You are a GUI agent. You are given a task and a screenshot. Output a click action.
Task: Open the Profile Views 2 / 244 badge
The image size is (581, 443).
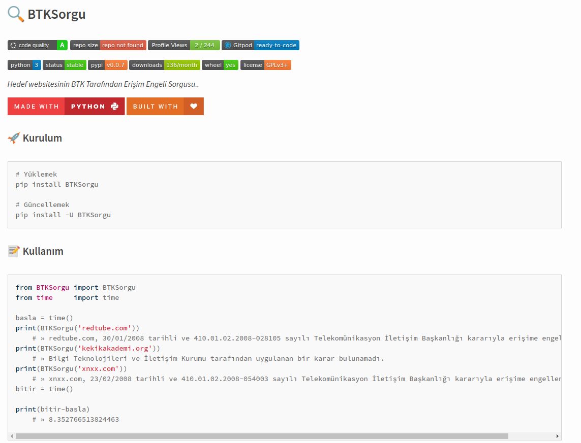pyautogui.click(x=184, y=45)
